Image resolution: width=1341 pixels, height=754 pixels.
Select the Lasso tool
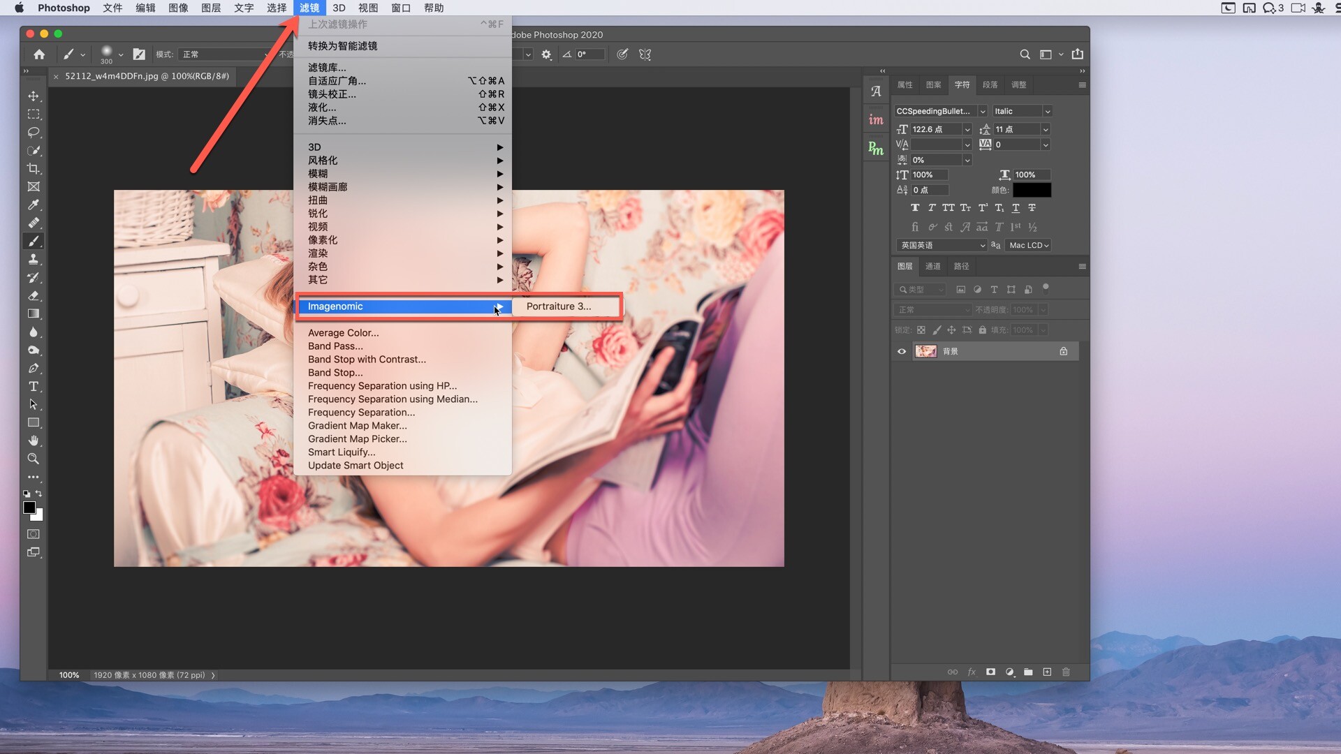[x=34, y=133]
